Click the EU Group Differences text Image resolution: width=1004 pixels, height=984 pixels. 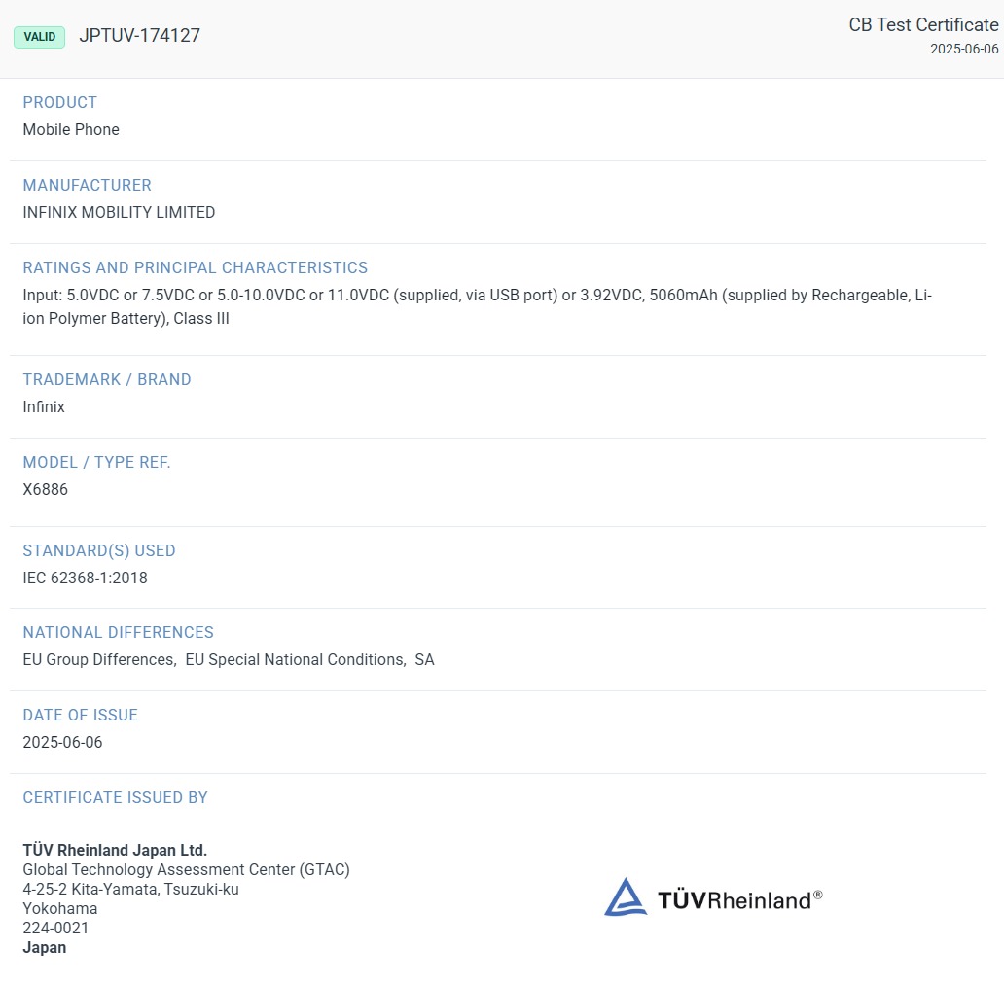pos(99,659)
